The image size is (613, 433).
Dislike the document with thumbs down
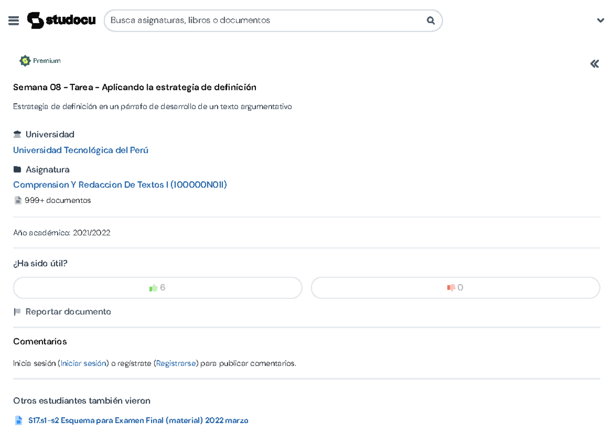455,288
